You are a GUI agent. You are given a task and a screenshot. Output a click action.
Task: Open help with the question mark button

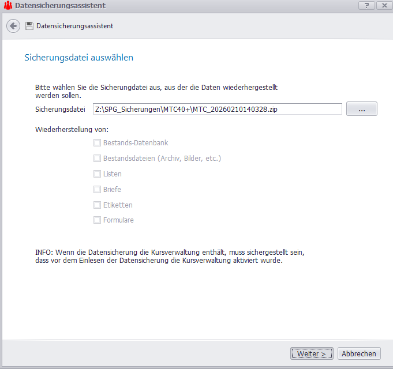[x=366, y=5]
